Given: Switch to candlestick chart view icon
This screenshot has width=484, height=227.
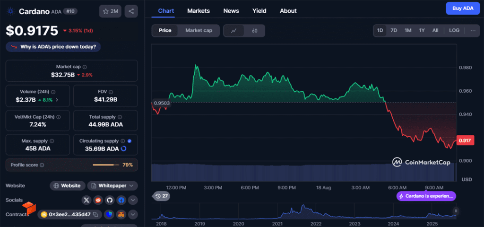Looking at the screenshot, I should tap(254, 31).
